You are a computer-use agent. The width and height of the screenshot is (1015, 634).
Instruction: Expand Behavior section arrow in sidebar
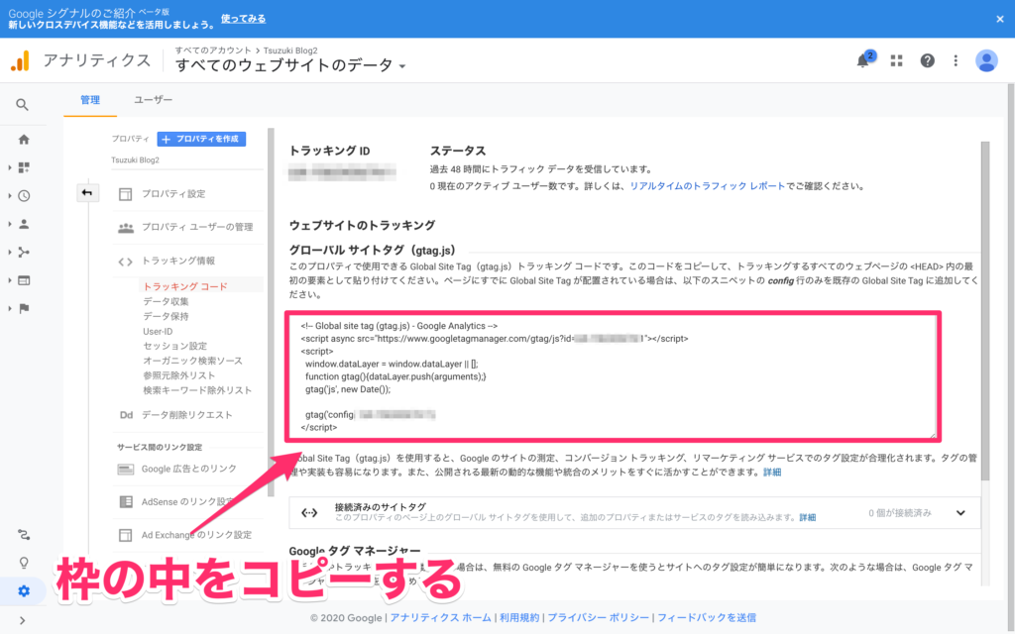[10, 280]
